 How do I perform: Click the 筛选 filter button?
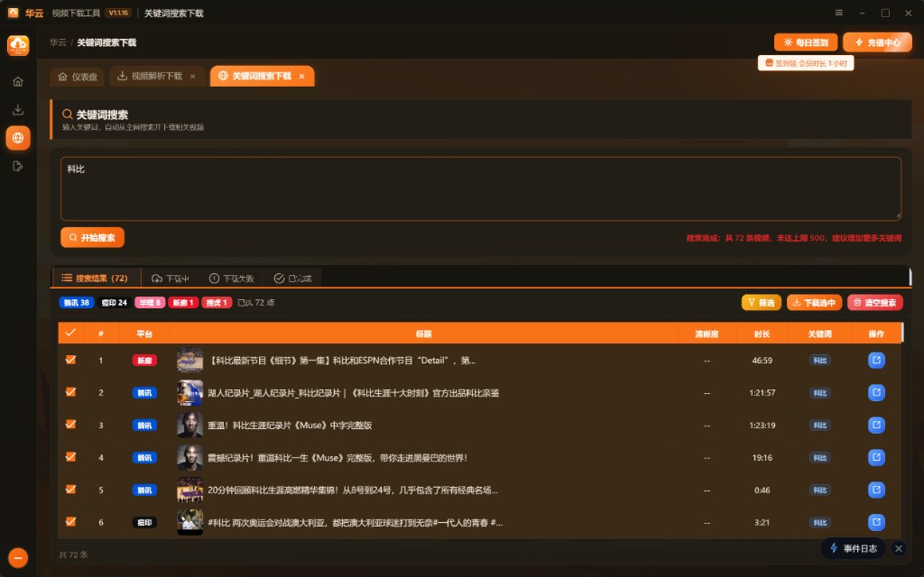pyautogui.click(x=762, y=303)
